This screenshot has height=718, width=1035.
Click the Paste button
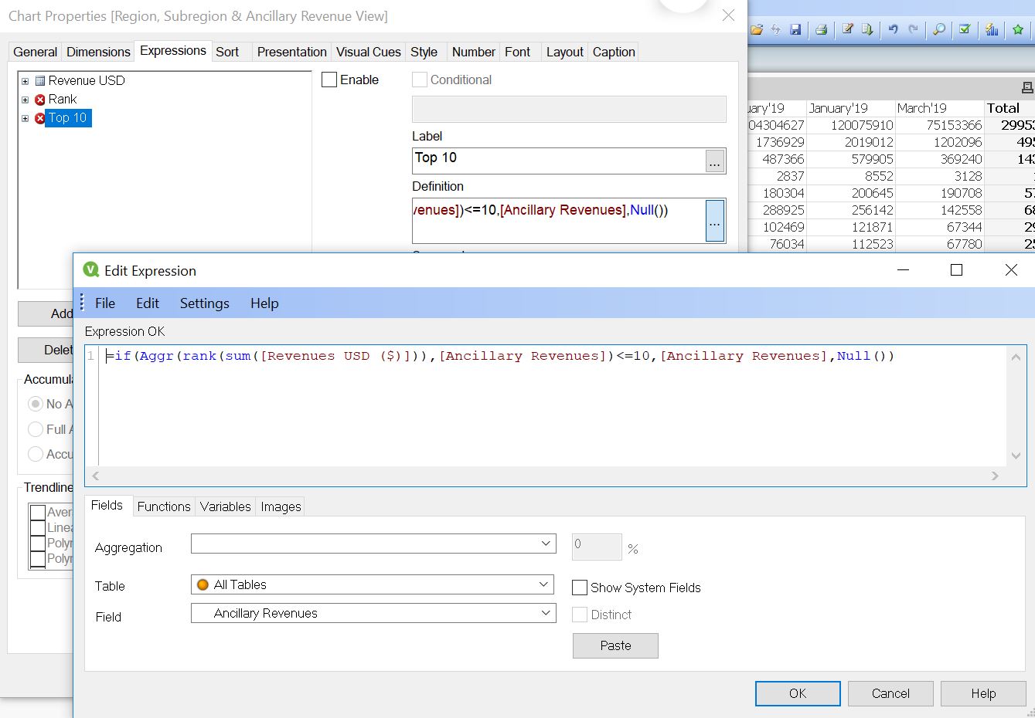[615, 645]
